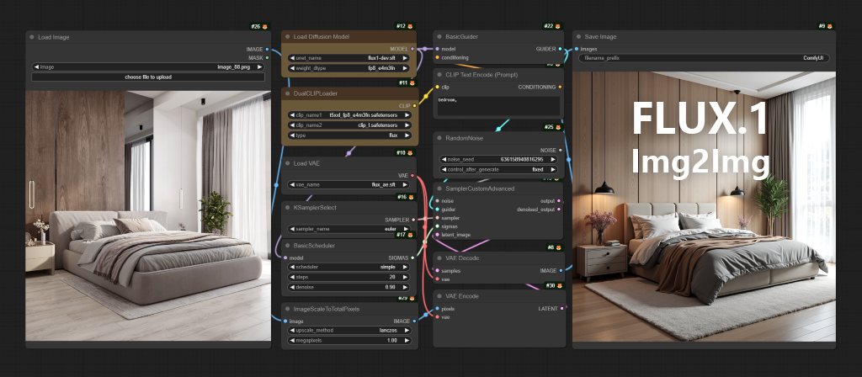The width and height of the screenshot is (862, 377).
Task: Click the filename_prefix ComfyUI field
Action: pos(704,58)
